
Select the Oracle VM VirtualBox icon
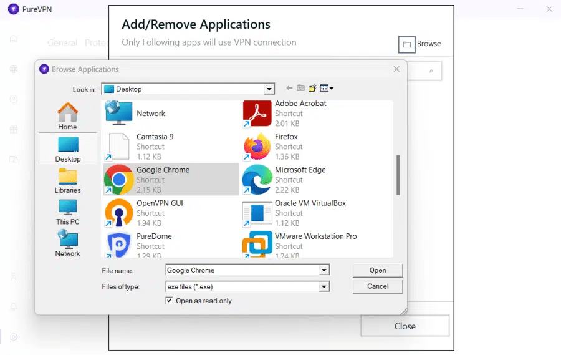[x=257, y=213]
